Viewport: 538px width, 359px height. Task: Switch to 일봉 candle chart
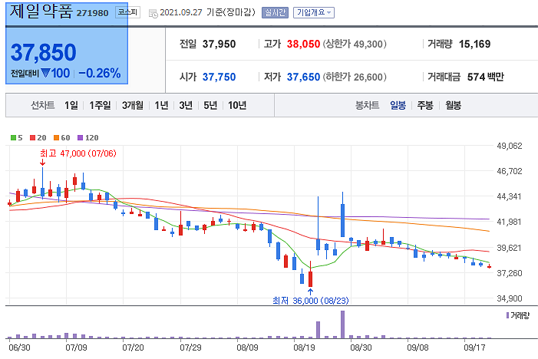(398, 105)
